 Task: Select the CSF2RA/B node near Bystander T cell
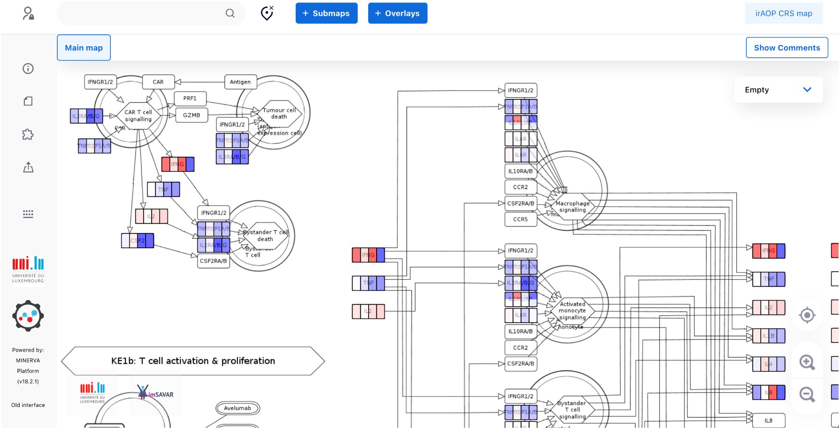pos(213,261)
